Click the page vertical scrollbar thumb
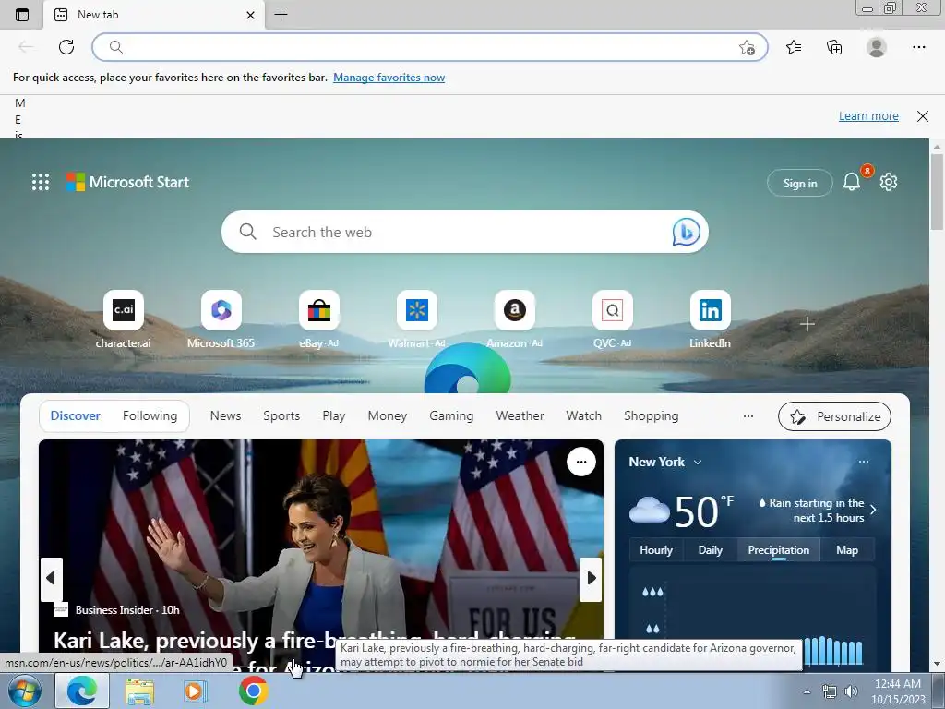This screenshot has height=709, width=945. (x=937, y=192)
